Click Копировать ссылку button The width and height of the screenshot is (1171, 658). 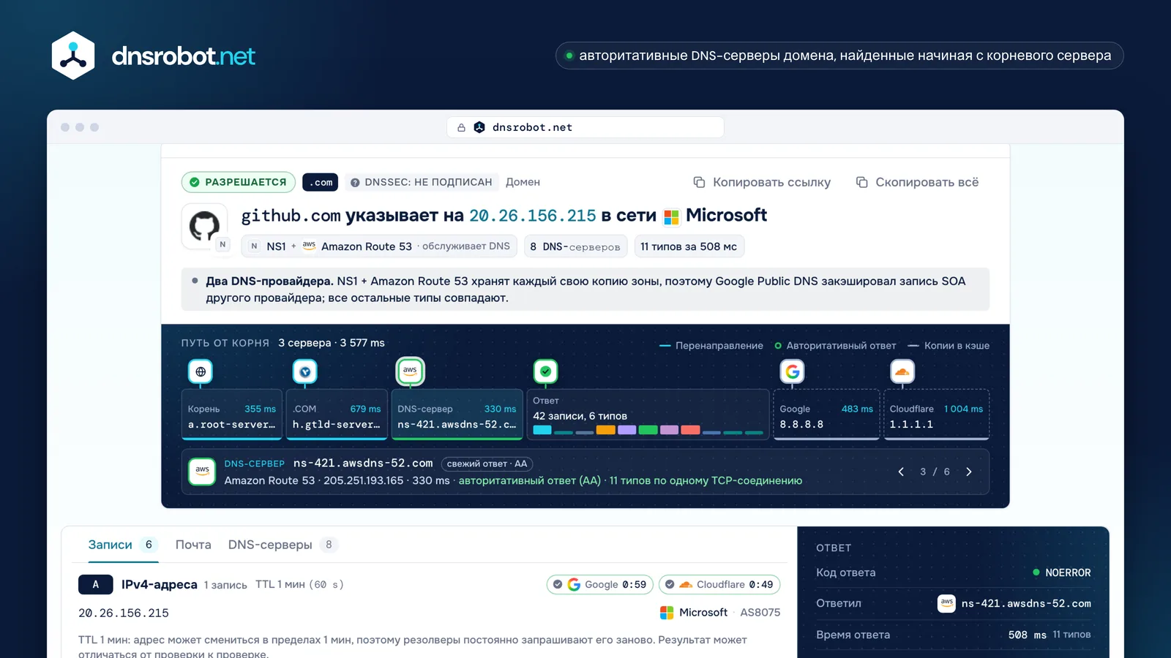tap(762, 182)
